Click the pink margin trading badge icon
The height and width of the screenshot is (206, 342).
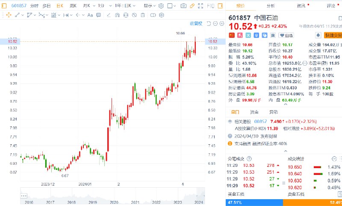pos(240,35)
